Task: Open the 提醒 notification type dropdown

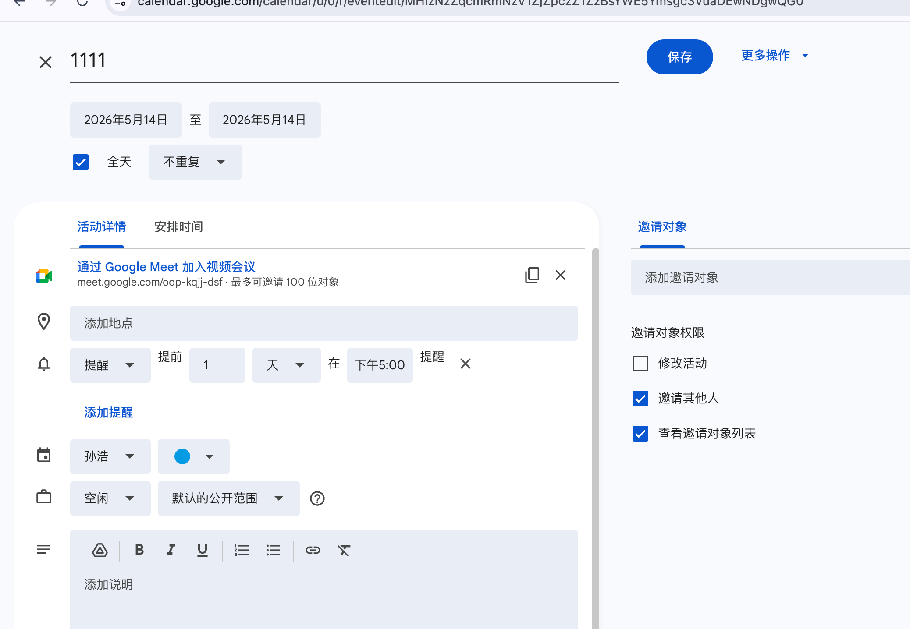Action: (110, 365)
